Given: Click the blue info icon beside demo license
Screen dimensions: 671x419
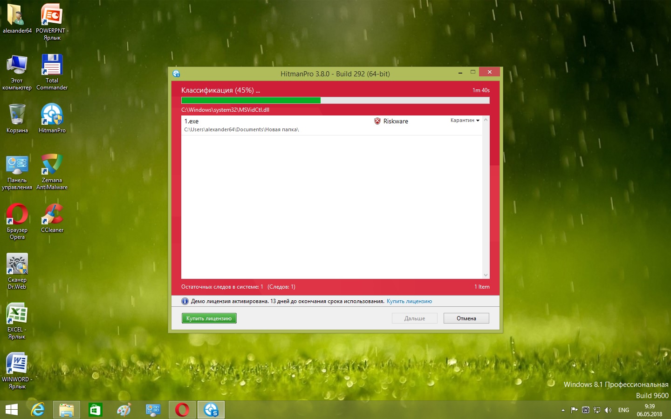Looking at the screenshot, I should coord(185,301).
